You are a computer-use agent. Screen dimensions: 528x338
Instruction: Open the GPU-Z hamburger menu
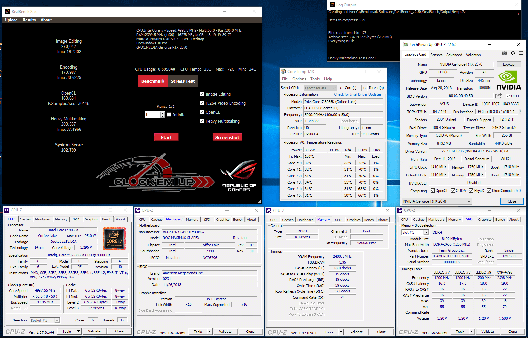coord(521,53)
